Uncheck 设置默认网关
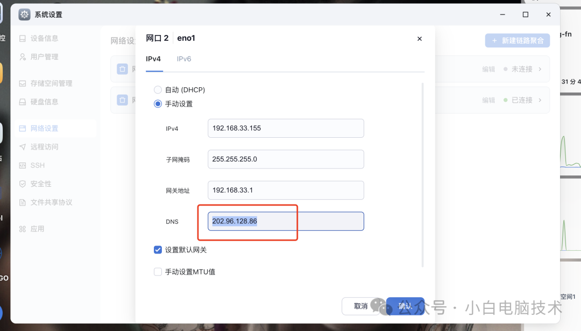The width and height of the screenshot is (581, 331). 158,249
